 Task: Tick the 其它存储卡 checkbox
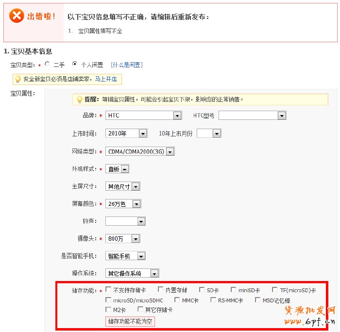[140, 309]
